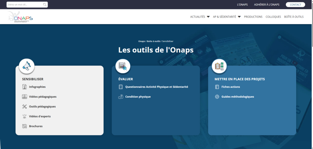Open Vidéos pédagogiques link
This screenshot has width=313, height=149.
43,97
